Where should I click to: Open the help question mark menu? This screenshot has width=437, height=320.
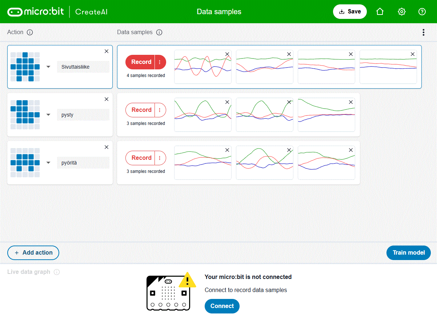click(x=422, y=12)
